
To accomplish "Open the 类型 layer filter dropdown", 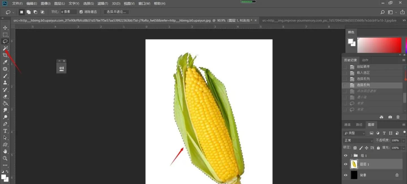I will pyautogui.click(x=354, y=133).
